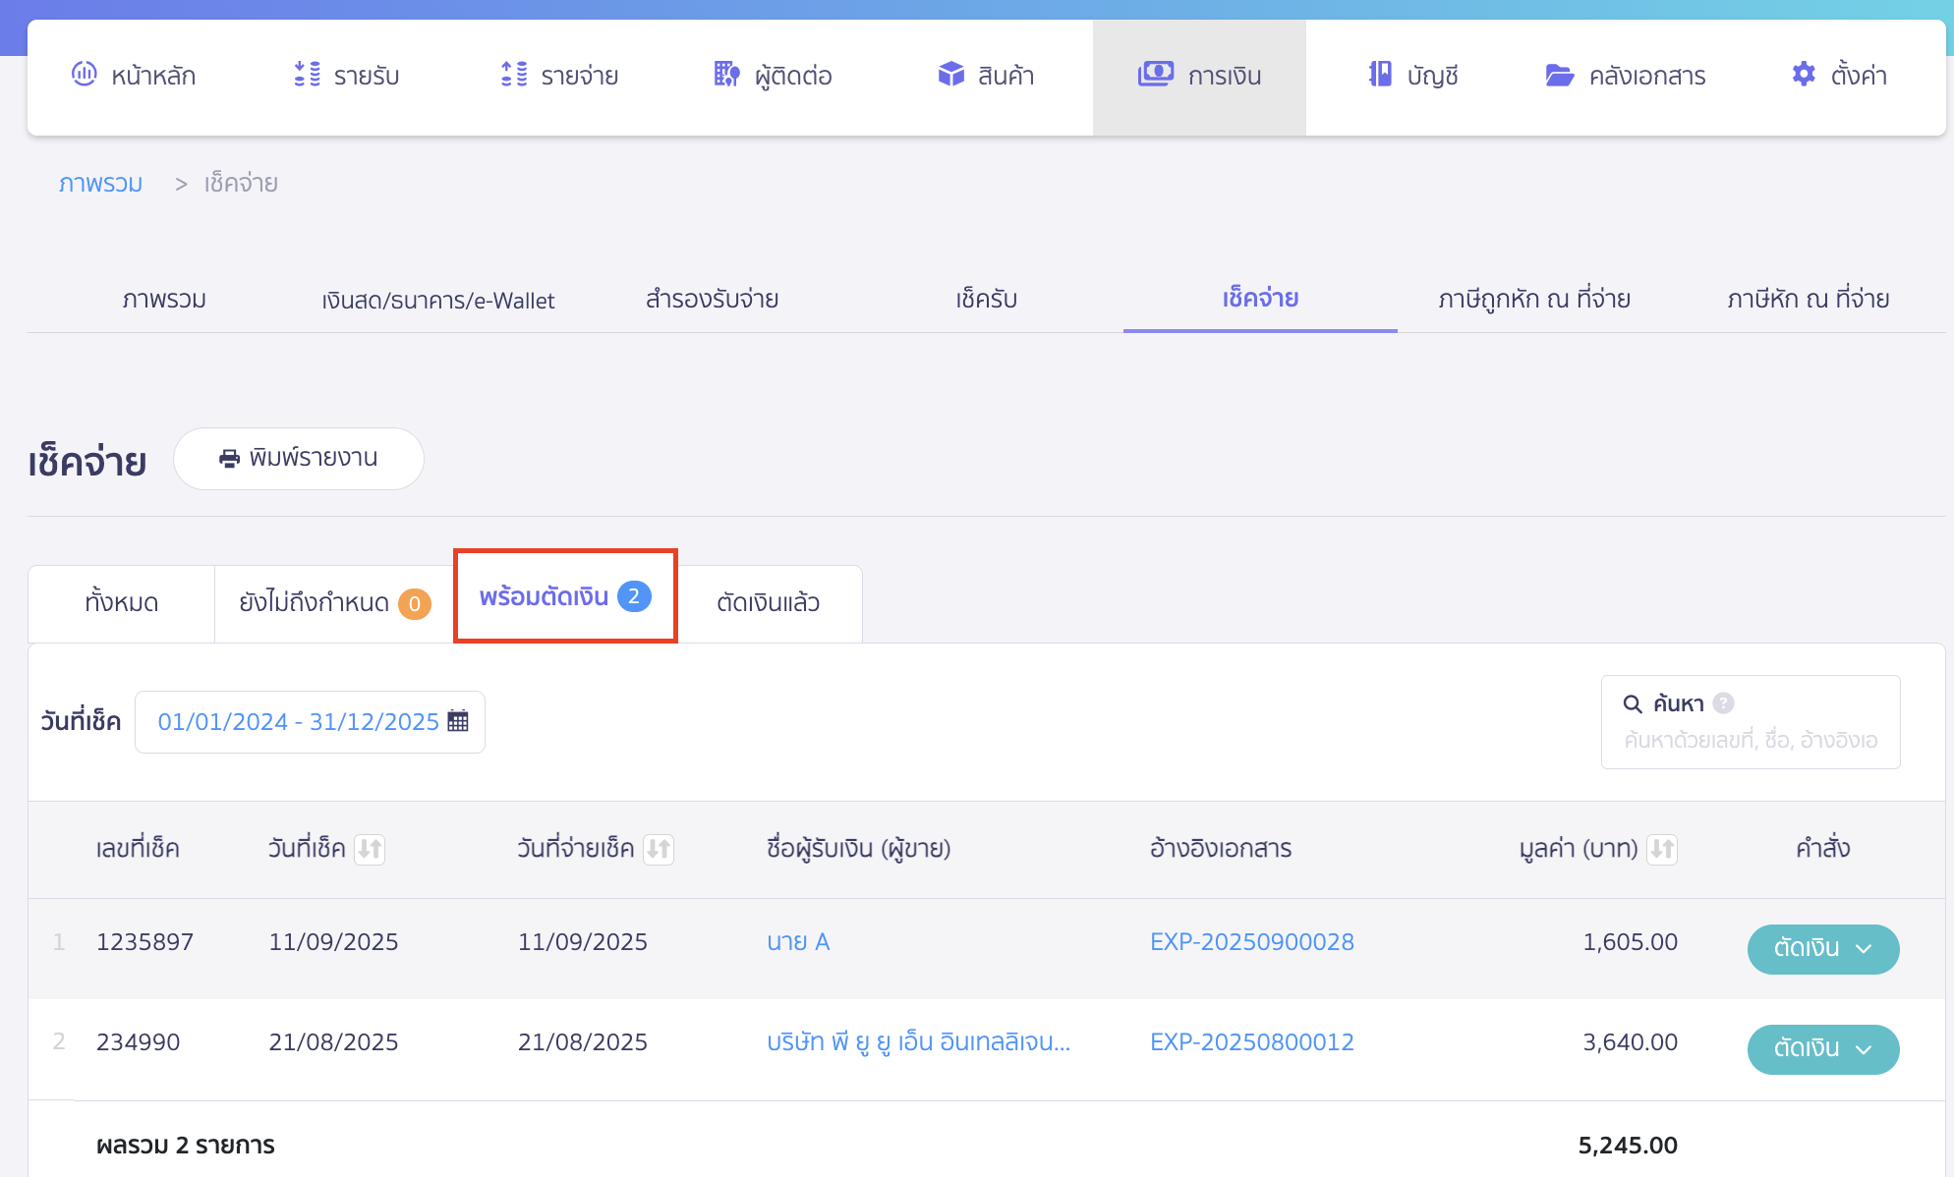The image size is (1954, 1177).
Task: Click the บัญชี accounting book icon
Action: 1380,74
